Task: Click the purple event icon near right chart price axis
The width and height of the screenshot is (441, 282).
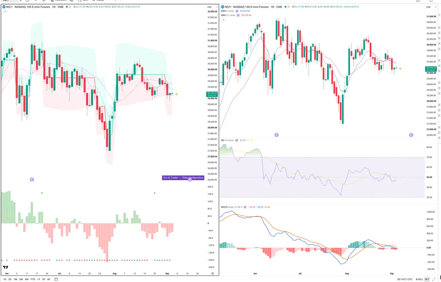Action: point(411,135)
